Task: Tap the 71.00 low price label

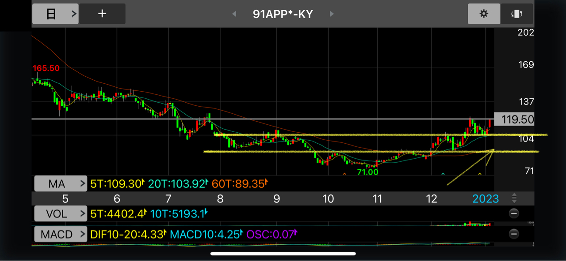Action: [x=367, y=172]
